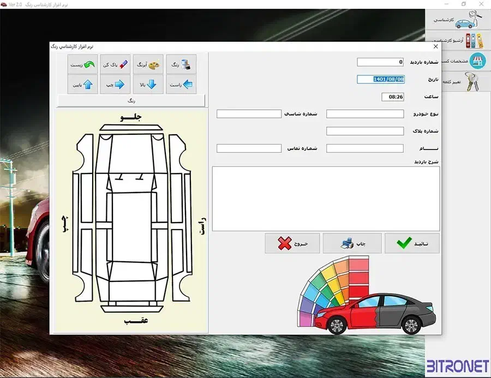Click the date field showing 1401/08/08

[x=380, y=79]
